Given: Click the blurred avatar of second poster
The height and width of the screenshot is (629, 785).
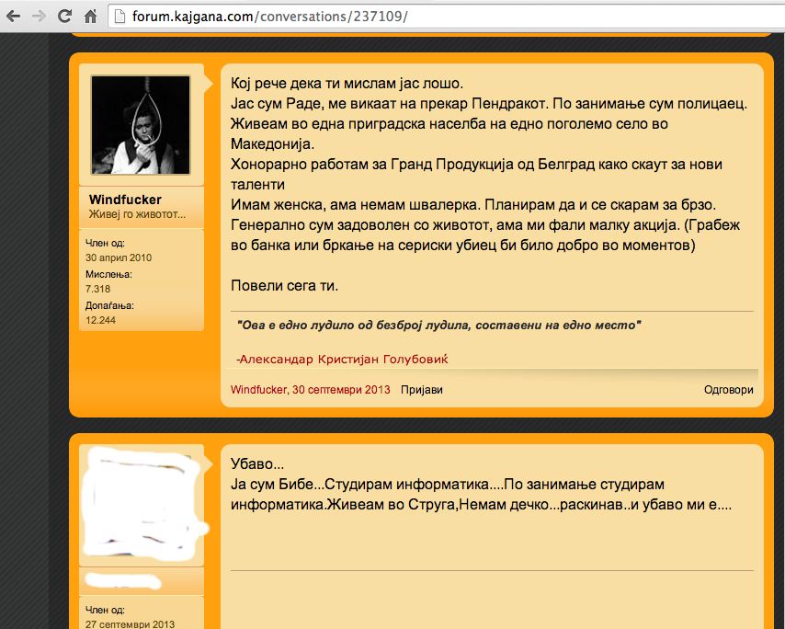Looking at the screenshot, I should [141, 501].
